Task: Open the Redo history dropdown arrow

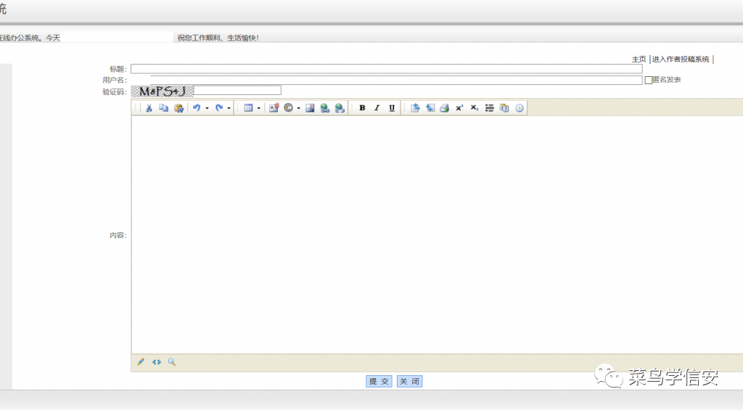Action: [x=229, y=109]
